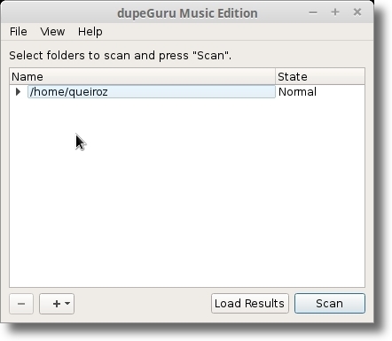Image resolution: width=392 pixels, height=341 pixels.
Task: Open the Help menu
Action: tap(90, 32)
